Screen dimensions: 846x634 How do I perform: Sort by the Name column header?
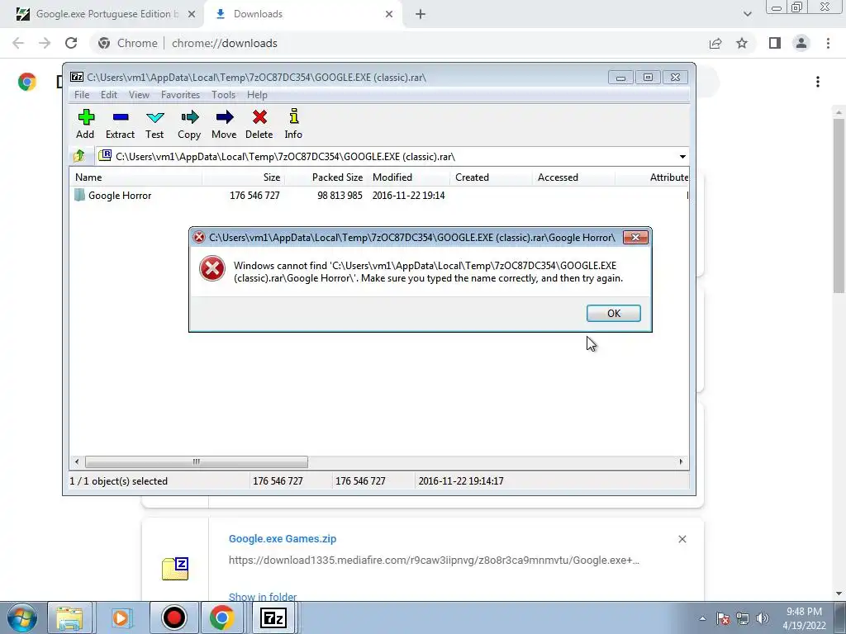(136, 177)
